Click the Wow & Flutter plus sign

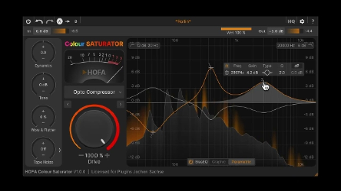[43, 111]
